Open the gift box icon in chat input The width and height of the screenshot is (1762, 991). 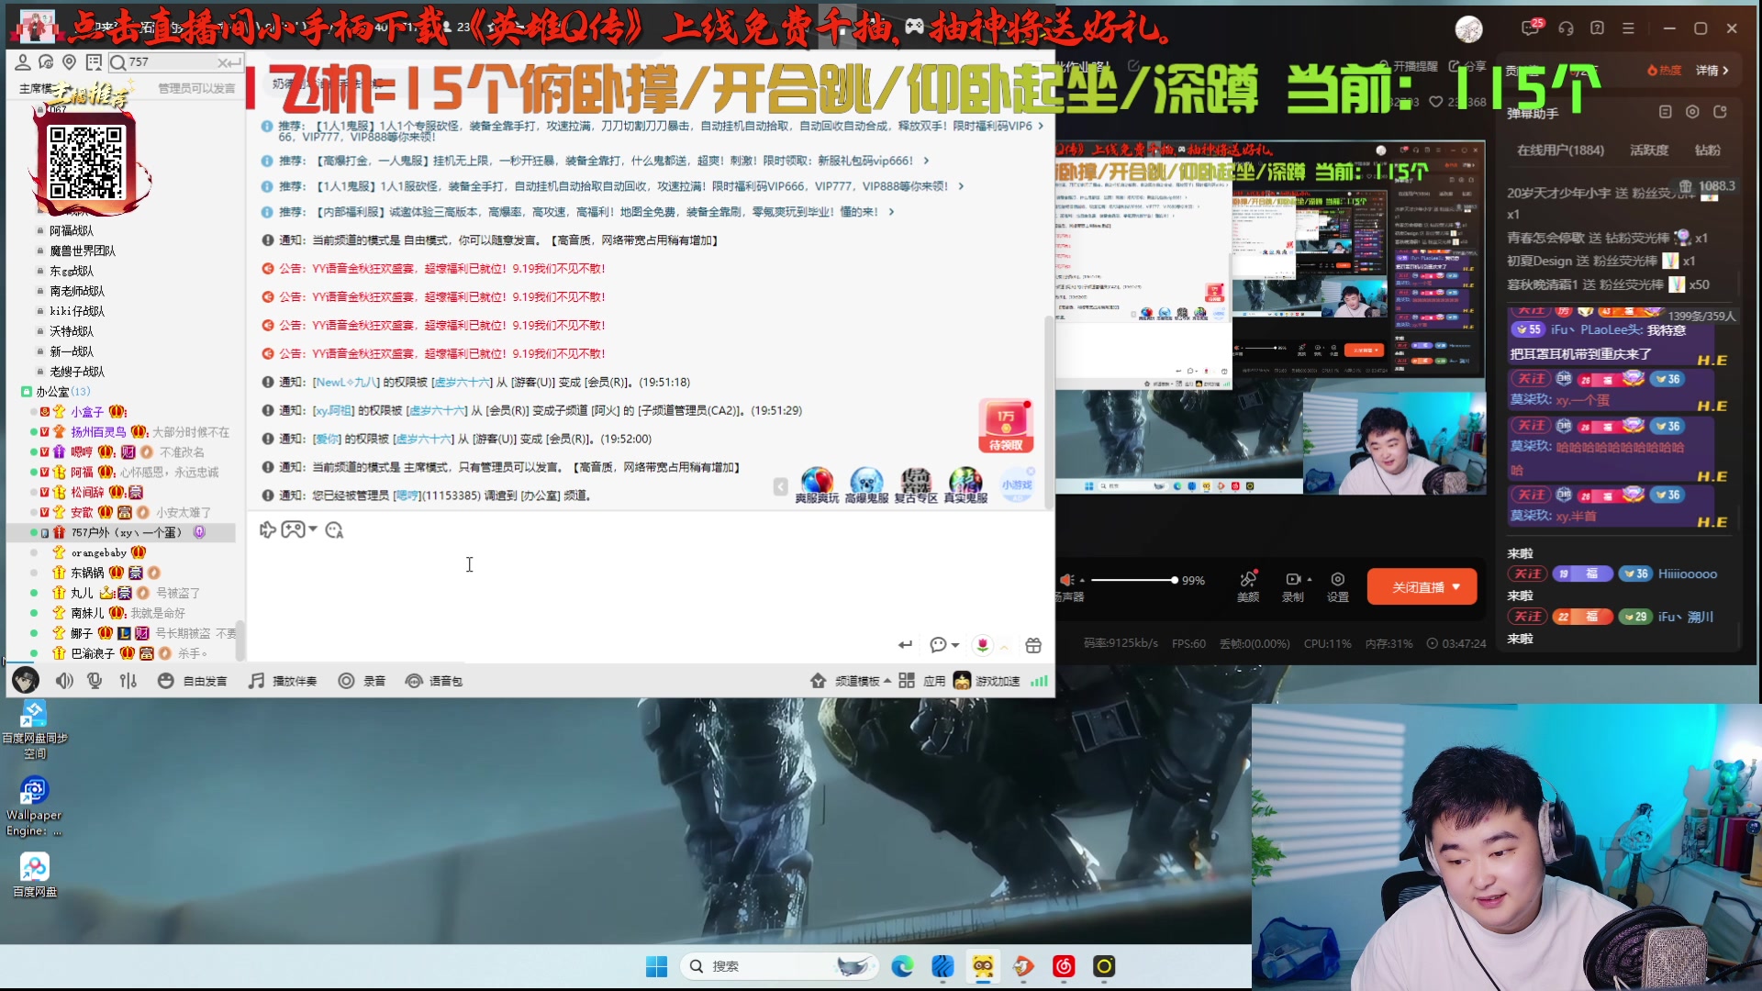coord(1033,645)
